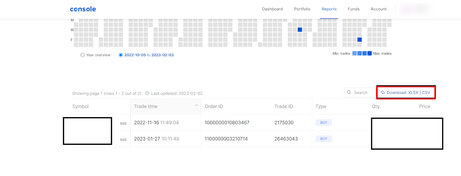Download tradebook as CSV
This screenshot has width=461, height=176.
pyautogui.click(x=426, y=92)
